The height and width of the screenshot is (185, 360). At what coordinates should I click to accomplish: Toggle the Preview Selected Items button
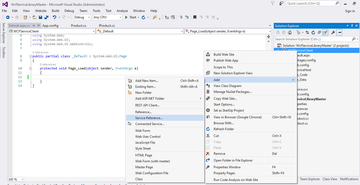[339, 33]
